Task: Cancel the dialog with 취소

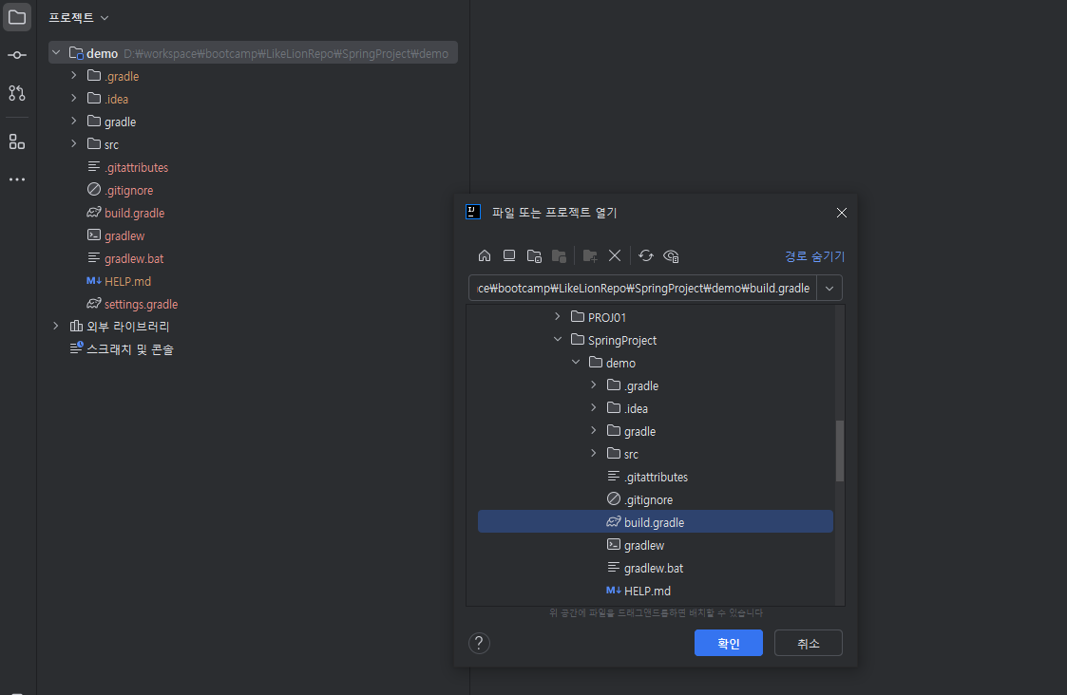Action: [809, 644]
